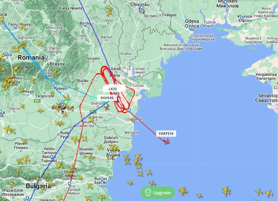Click the Constanța airport pin marker
The height and width of the screenshot is (201, 278).
click(x=129, y=111)
